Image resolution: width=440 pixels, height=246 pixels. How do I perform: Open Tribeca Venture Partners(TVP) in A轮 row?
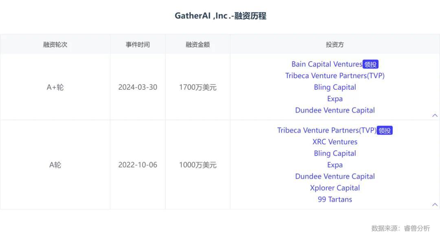[x=327, y=131]
